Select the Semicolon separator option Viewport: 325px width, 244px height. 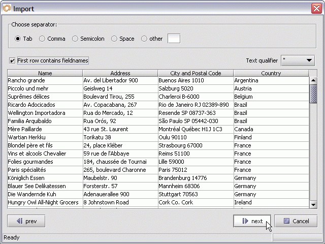click(76, 39)
